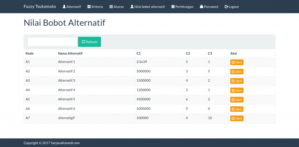Click Ubah button for Alternatif 6
This screenshot has height=147, width=299.
click(237, 109)
